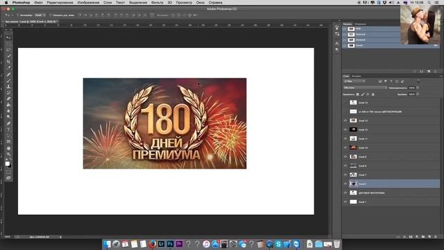Hide layer ДОГОВОР ФОТОГРАФА
The width and height of the screenshot is (444, 250).
[345, 193]
